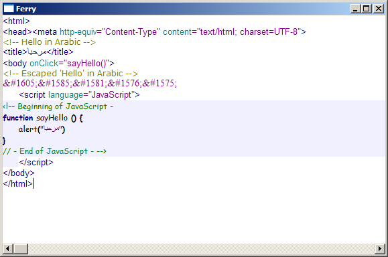Click the horizontal scrollbar left arrow
This screenshot has width=388, height=257.
click(7, 248)
